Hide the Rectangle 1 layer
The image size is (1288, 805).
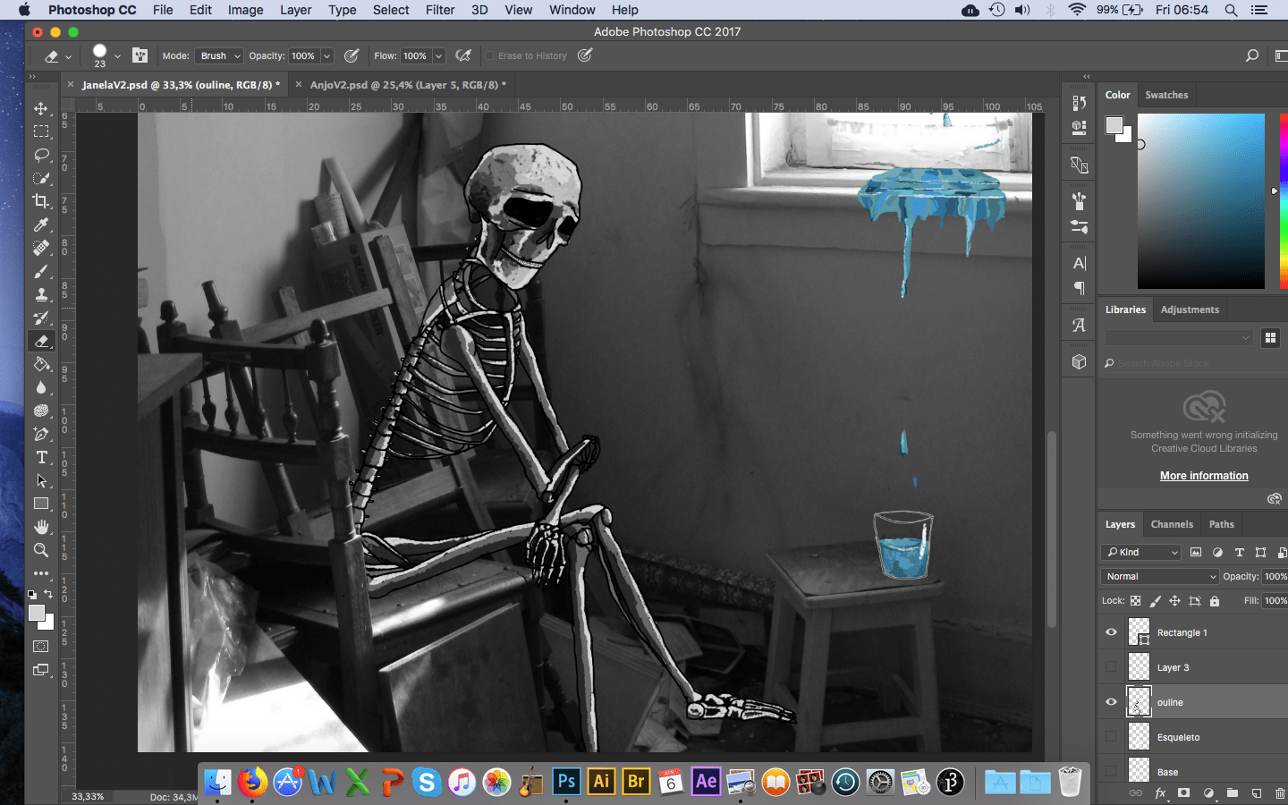pyautogui.click(x=1111, y=632)
